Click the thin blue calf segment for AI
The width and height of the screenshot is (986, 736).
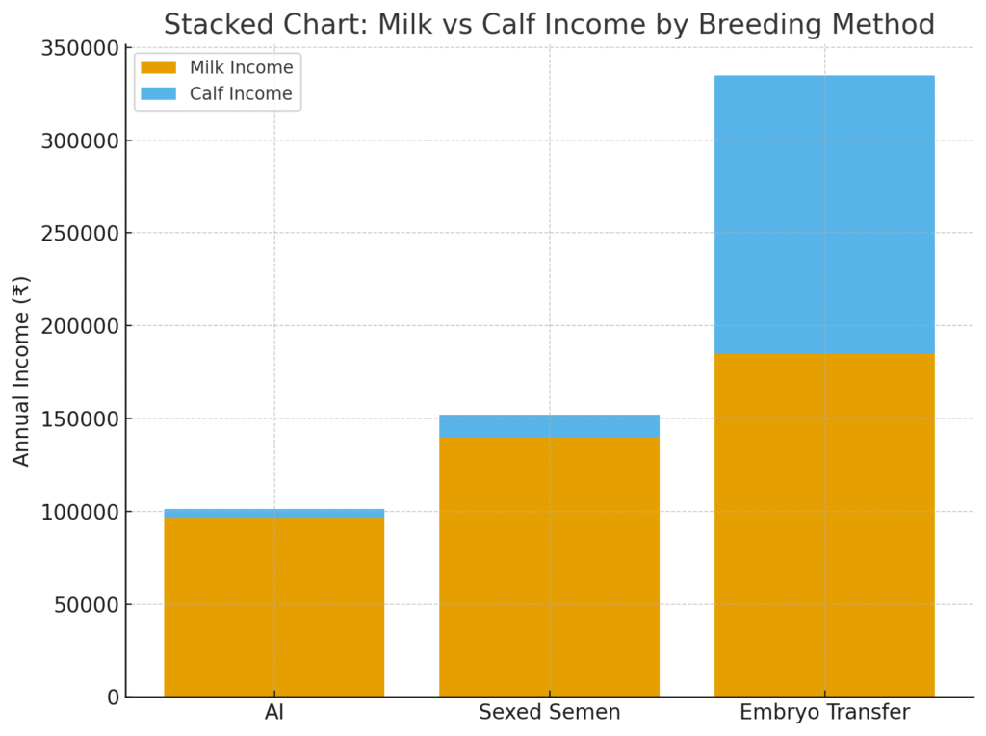273,513
